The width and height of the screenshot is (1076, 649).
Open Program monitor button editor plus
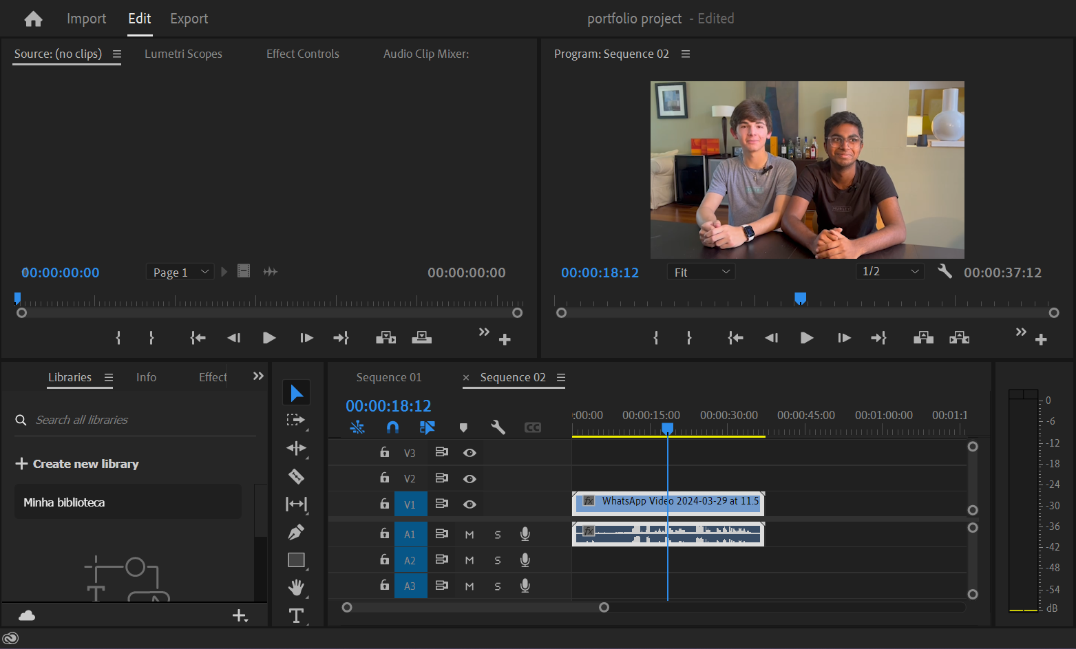pyautogui.click(x=1041, y=339)
